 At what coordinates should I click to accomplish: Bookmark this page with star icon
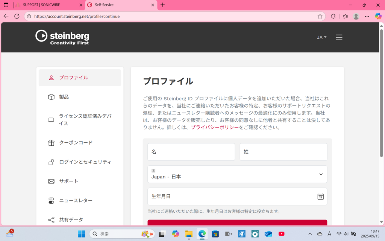tap(320, 16)
